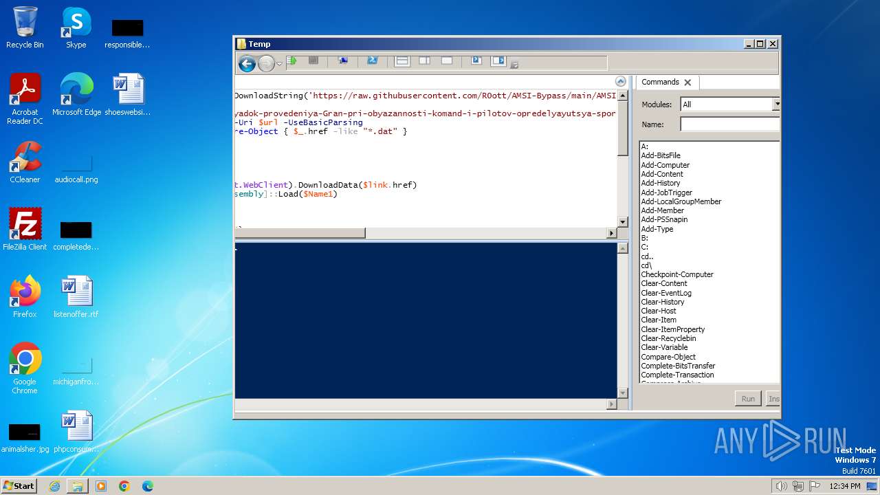Click the Name input field
Image resolution: width=880 pixels, height=495 pixels.
[x=729, y=124]
